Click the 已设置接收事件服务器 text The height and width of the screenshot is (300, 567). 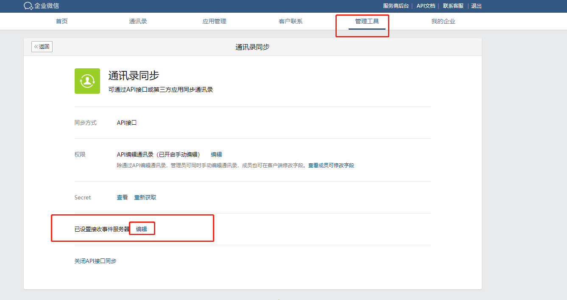pos(102,229)
